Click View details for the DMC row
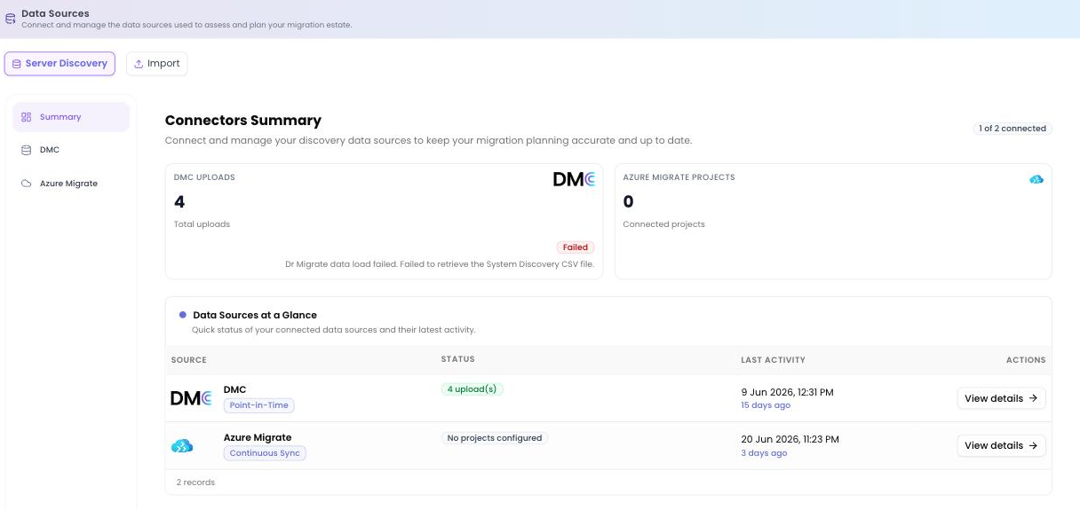1080x510 pixels. point(1001,398)
